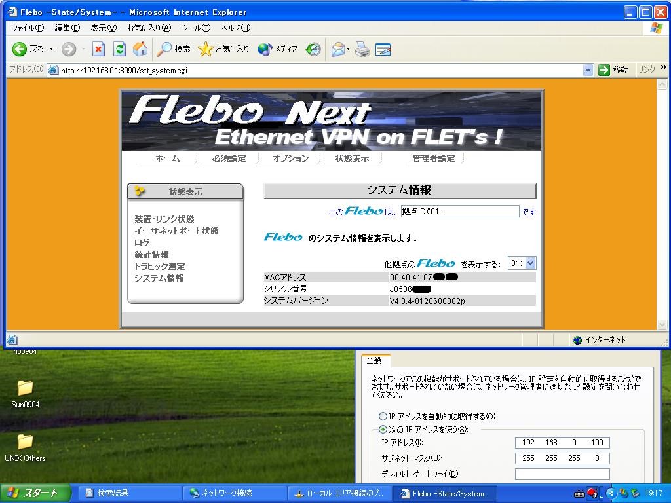Click the インターネット zone status indicator
671x503 pixels.
click(x=600, y=340)
